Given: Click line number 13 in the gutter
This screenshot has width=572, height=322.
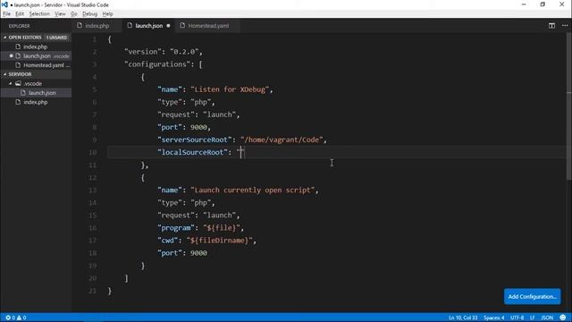Looking at the screenshot, I should pyautogui.click(x=93, y=191).
